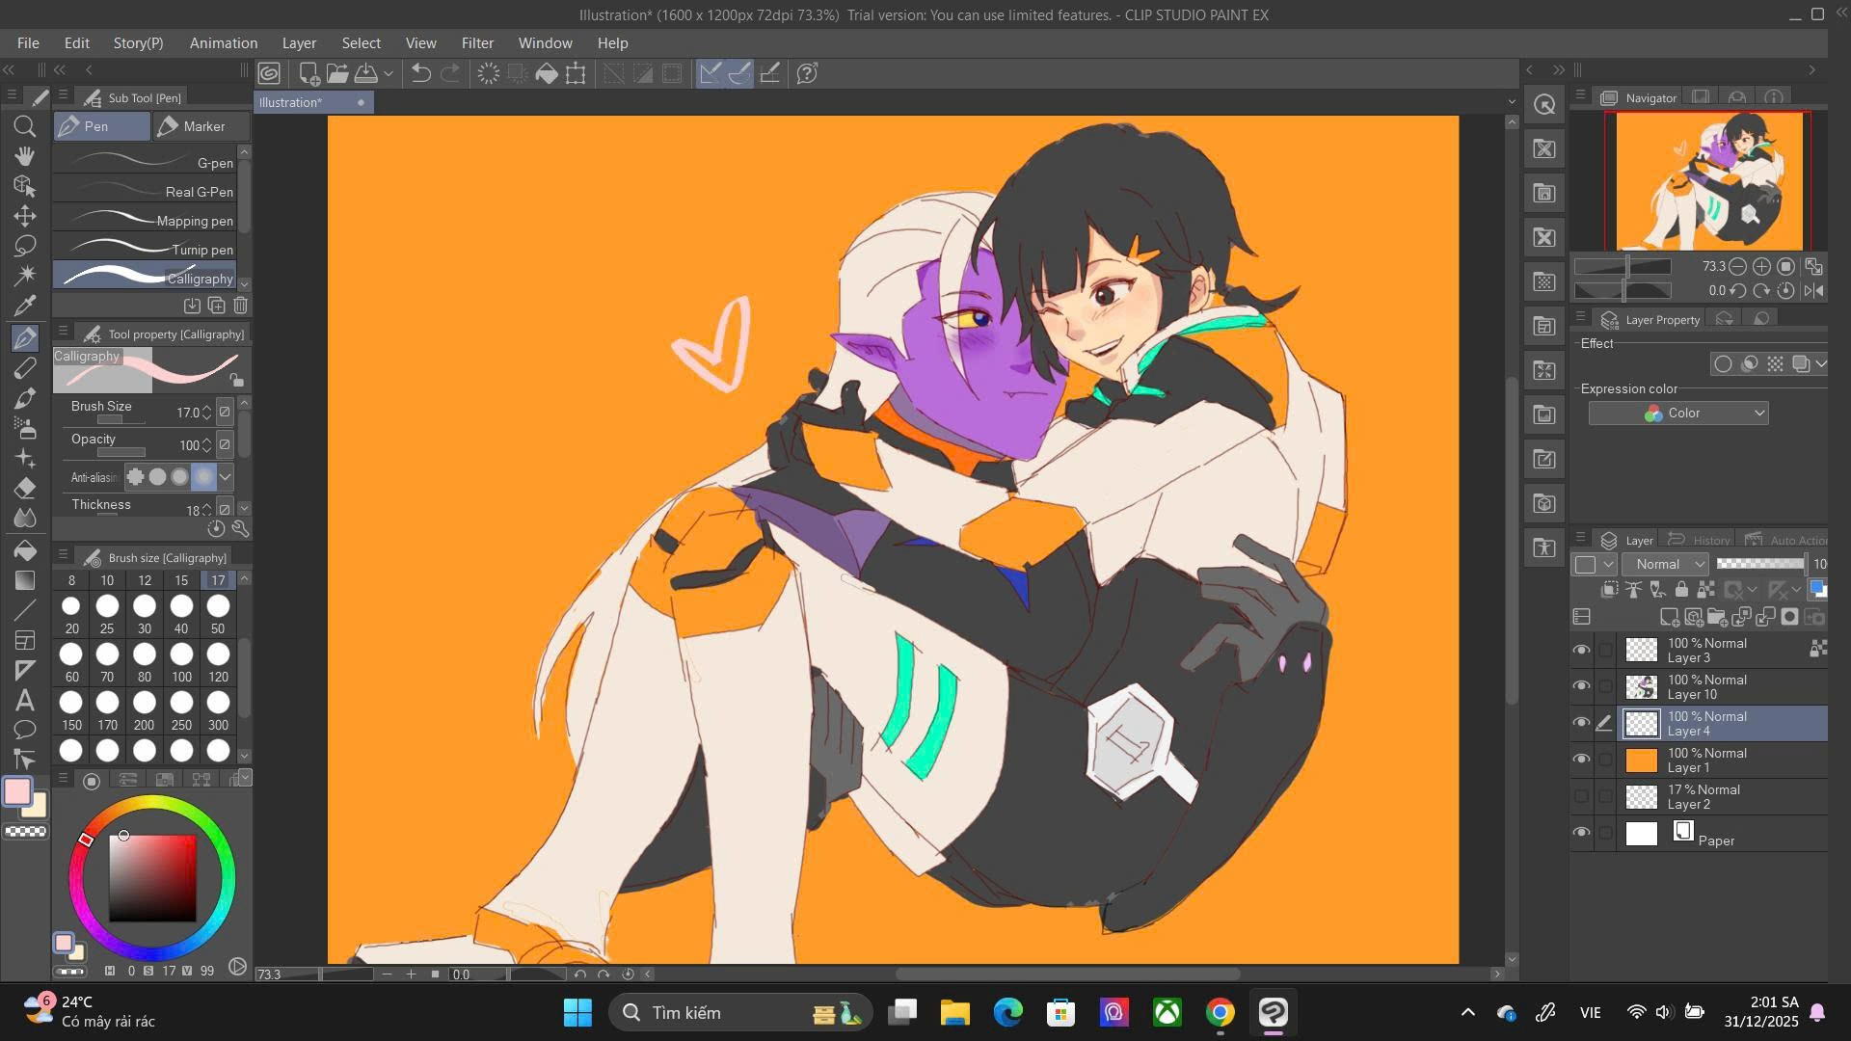Viewport: 1851px width, 1041px height.
Task: Select the Zoom magnifier tool
Action: (x=25, y=126)
